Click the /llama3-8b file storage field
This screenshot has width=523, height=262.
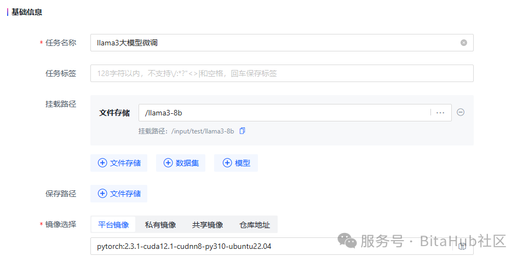(295, 113)
